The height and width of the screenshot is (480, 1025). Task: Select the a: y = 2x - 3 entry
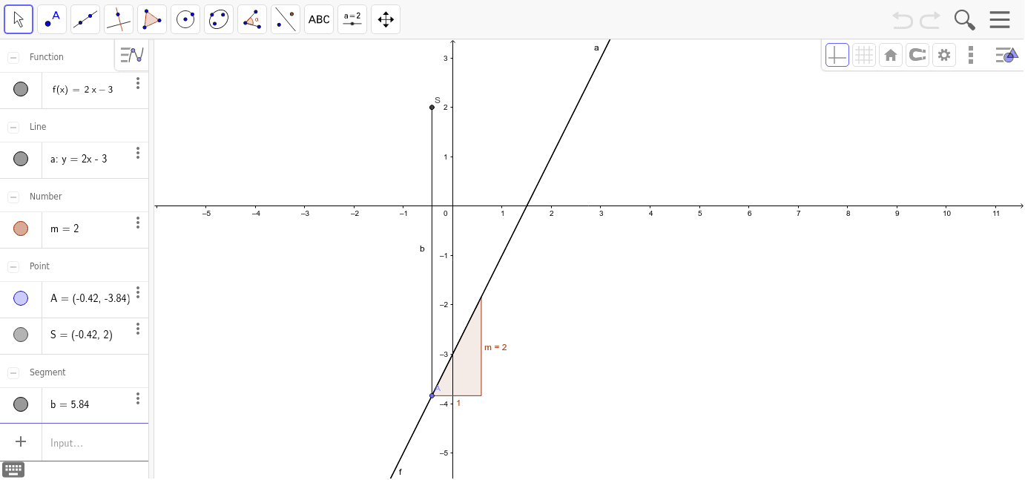79,159
